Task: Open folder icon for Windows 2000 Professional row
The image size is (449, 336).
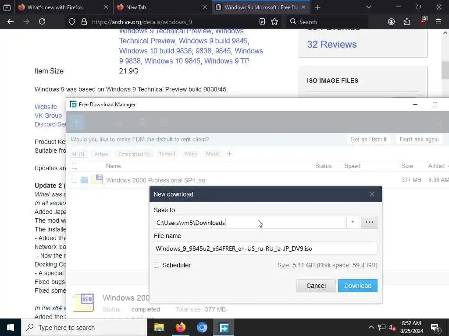Action: [84, 180]
